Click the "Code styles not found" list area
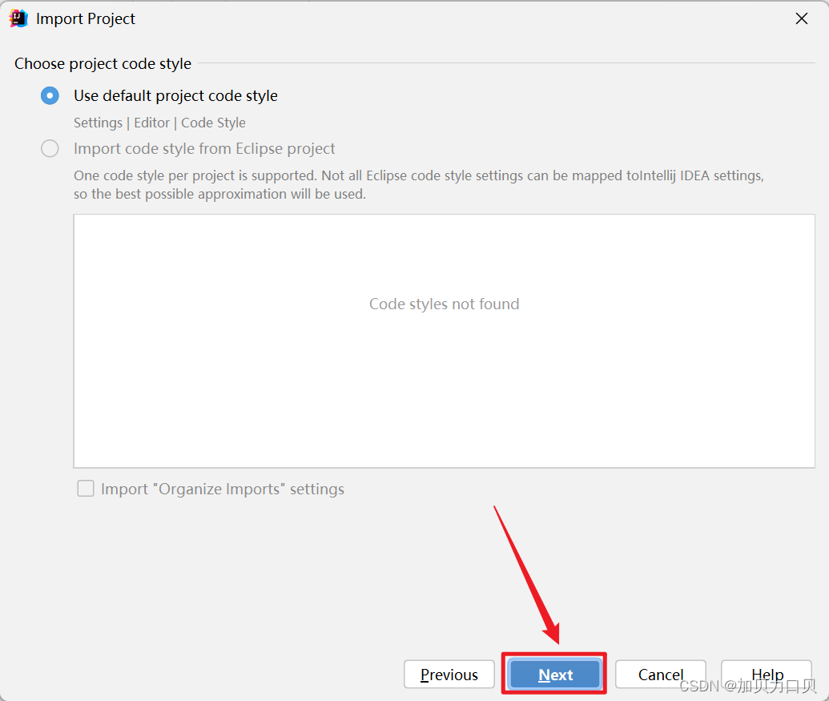Viewport: 829px width, 701px height. click(x=444, y=341)
